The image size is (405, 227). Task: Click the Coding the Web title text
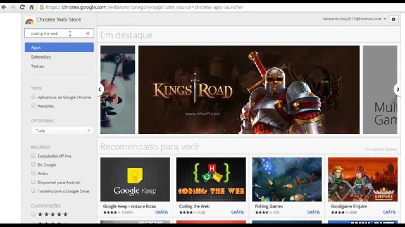(194, 207)
